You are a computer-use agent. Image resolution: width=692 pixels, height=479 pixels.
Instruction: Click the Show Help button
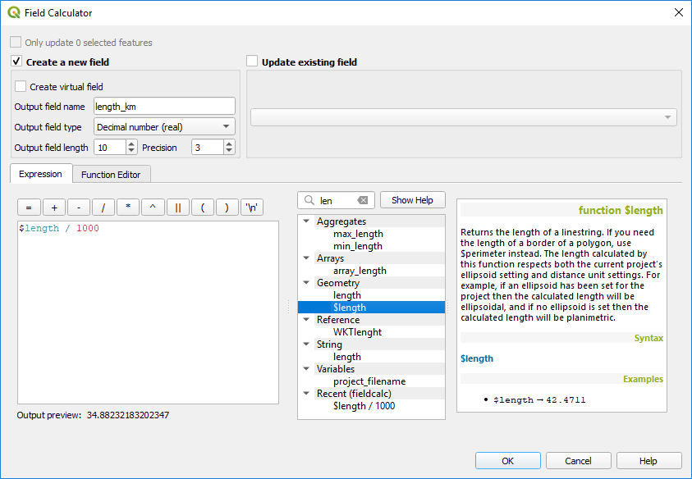click(412, 199)
